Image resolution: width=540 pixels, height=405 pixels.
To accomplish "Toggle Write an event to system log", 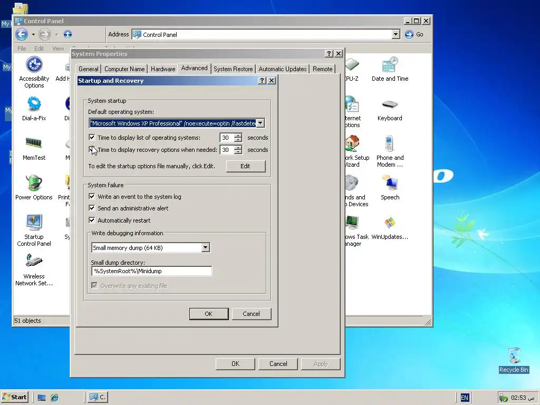I will point(92,196).
